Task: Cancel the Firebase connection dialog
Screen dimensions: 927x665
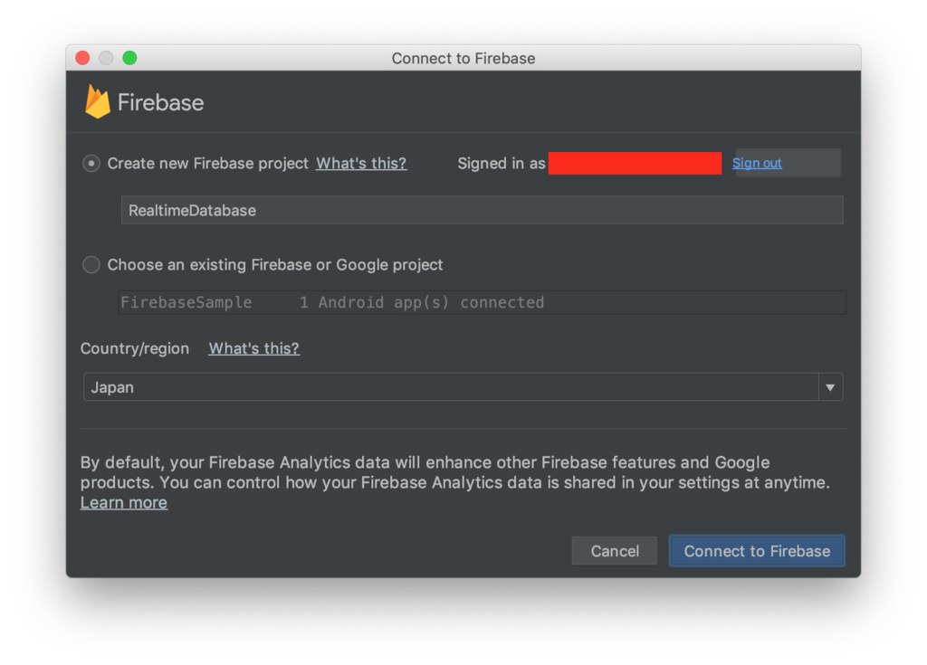Action: [x=614, y=550]
